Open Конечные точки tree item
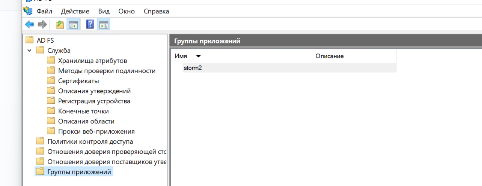Viewport: 482px width, 186px height. pos(83,111)
